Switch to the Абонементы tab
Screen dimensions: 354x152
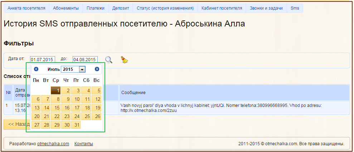point(66,8)
